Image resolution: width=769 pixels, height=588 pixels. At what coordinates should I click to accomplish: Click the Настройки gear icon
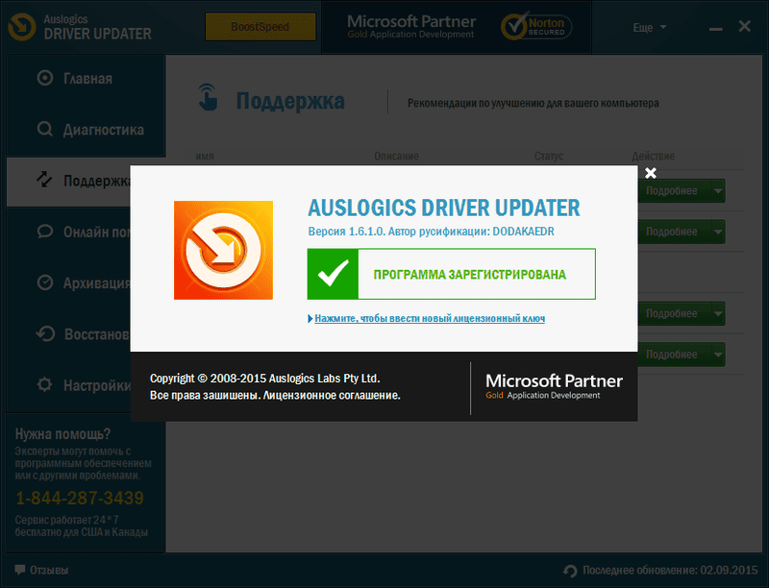pos(44,384)
